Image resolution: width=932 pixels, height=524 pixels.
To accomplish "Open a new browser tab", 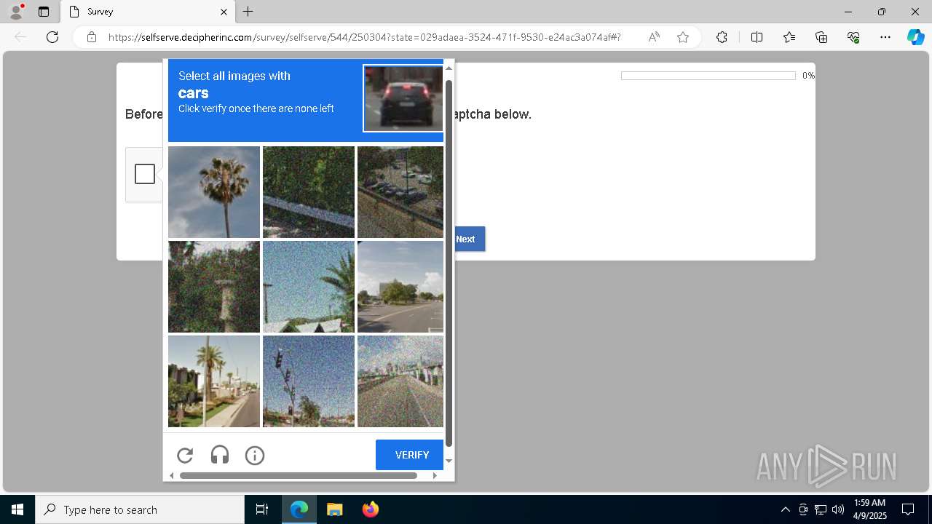I will (248, 12).
